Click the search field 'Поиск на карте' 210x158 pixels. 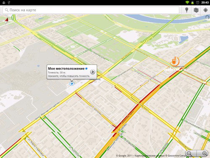[x=91, y=10]
